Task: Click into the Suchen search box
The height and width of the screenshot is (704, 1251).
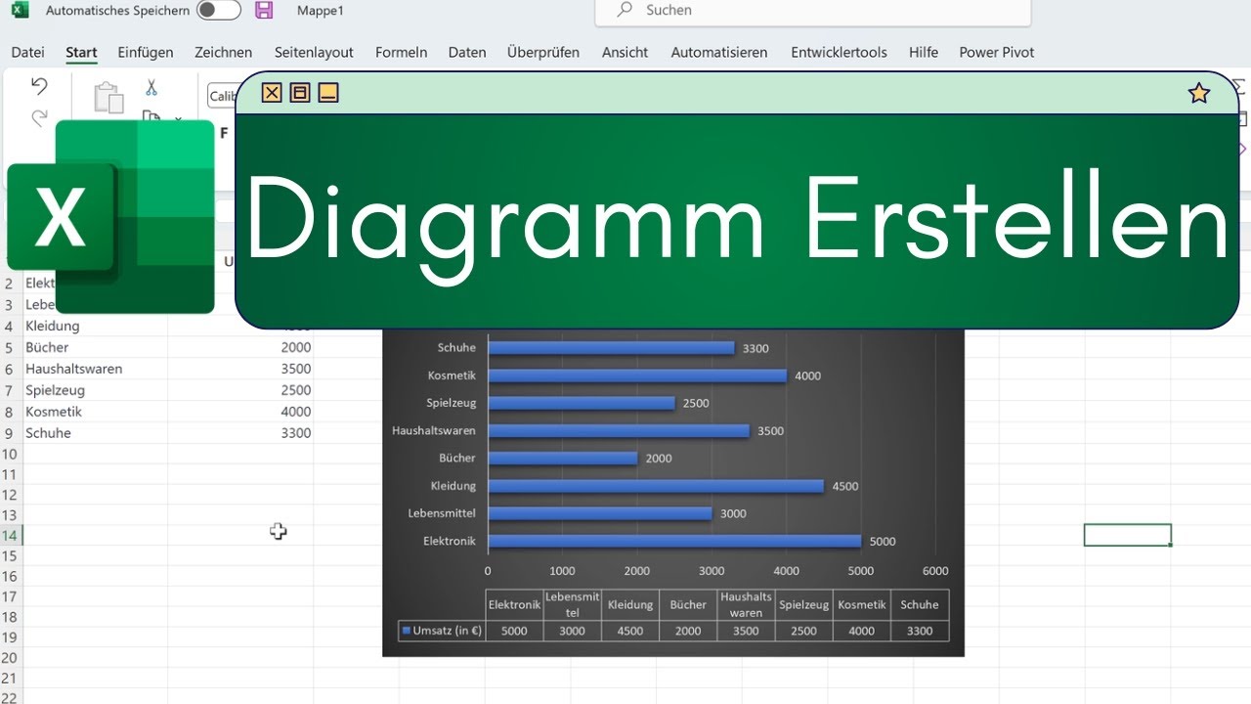Action: point(812,12)
